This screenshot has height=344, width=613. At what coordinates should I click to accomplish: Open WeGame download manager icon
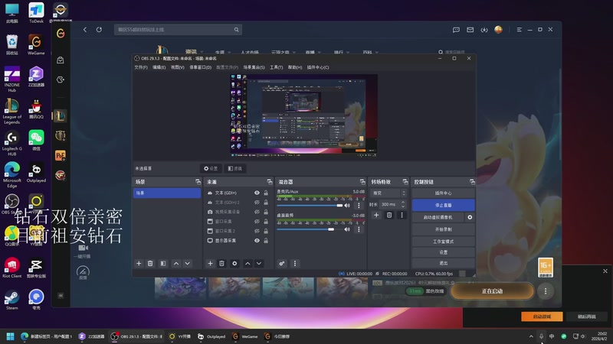[x=484, y=30]
